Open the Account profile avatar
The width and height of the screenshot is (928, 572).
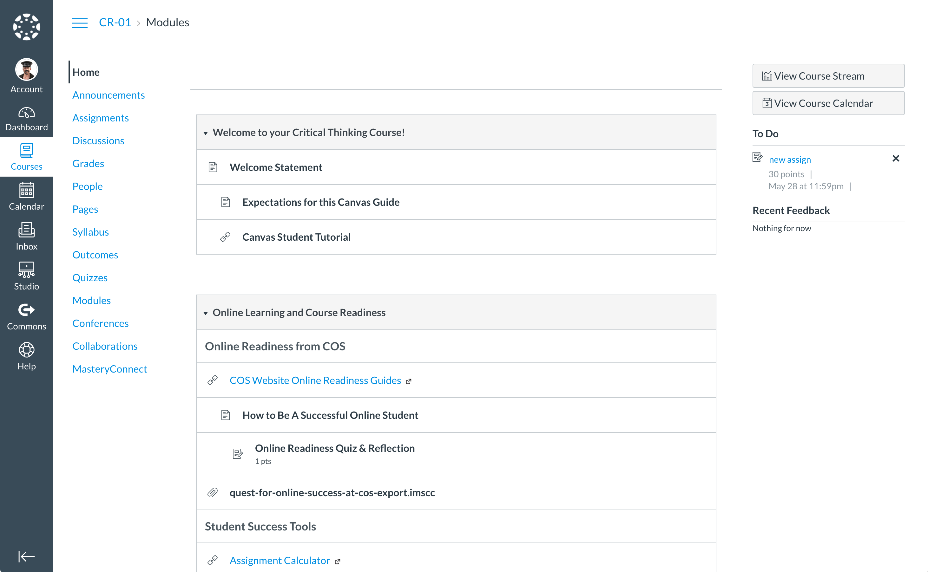[27, 70]
